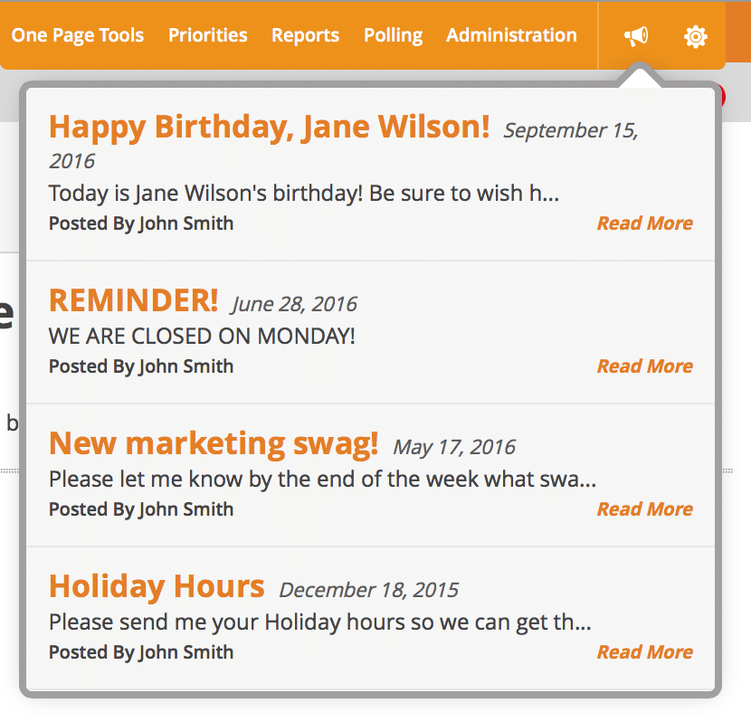Screen dimensions: 751x722
Task: Click the Holiday Hours announcement title
Action: [157, 586]
